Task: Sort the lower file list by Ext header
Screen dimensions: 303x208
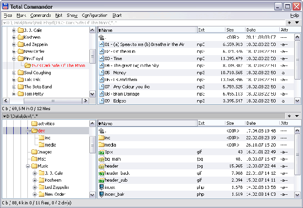Action: point(211,123)
